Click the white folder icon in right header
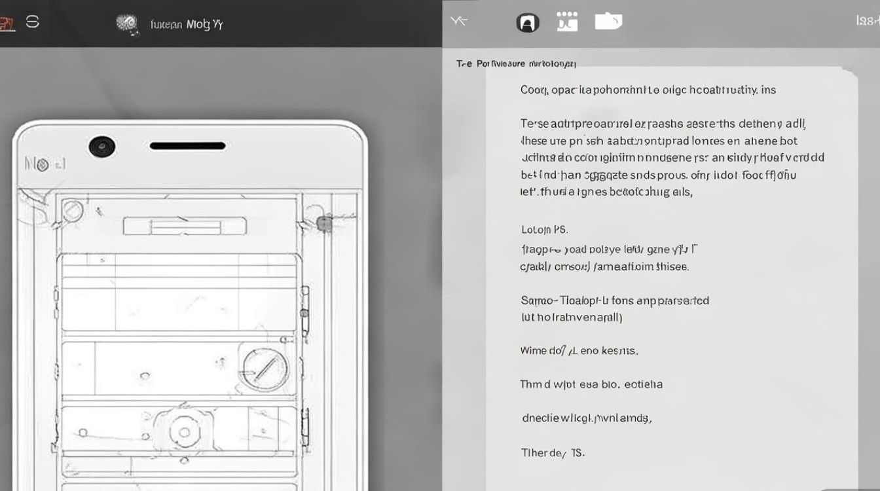The image size is (880, 491). click(608, 22)
